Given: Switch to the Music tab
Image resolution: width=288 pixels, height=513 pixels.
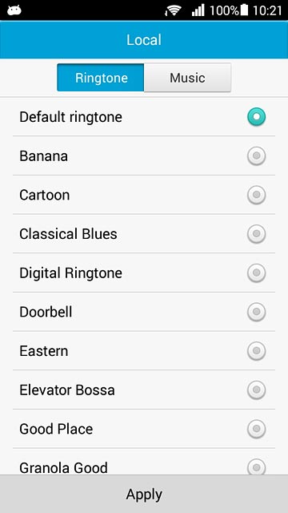Looking at the screenshot, I should (x=187, y=78).
